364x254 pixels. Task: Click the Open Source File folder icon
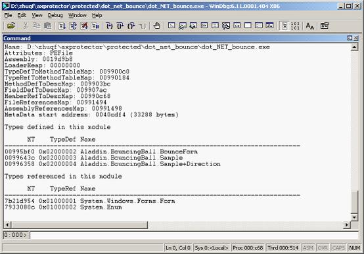tap(11, 26)
